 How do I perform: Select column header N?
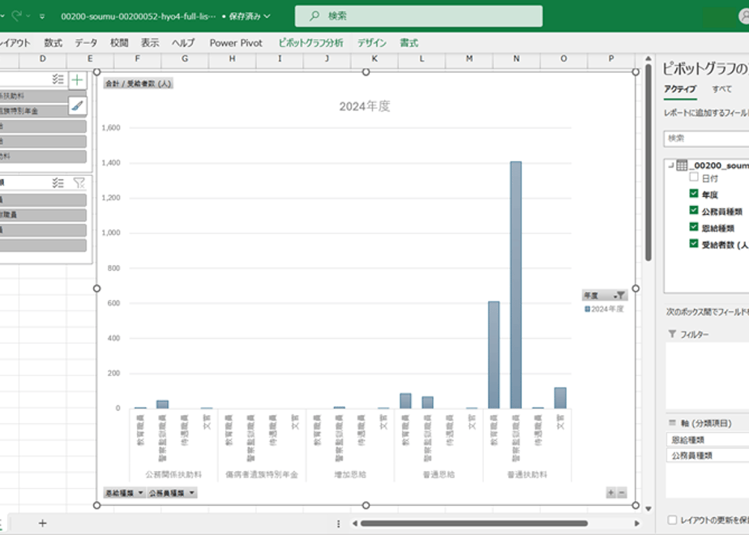tap(516, 58)
